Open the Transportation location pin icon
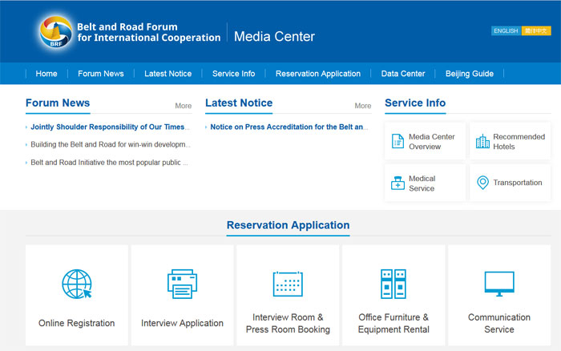 click(482, 183)
